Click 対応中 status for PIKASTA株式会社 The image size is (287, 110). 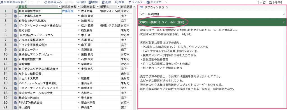click(126, 102)
